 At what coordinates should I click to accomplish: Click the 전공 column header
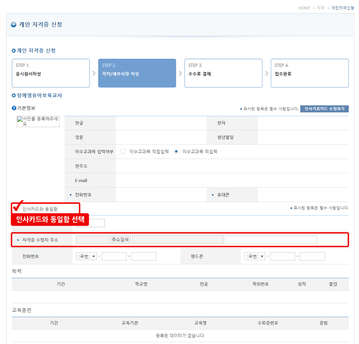click(x=203, y=284)
